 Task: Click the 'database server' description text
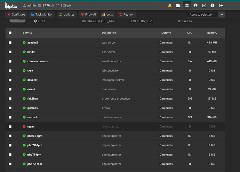pos(112,117)
